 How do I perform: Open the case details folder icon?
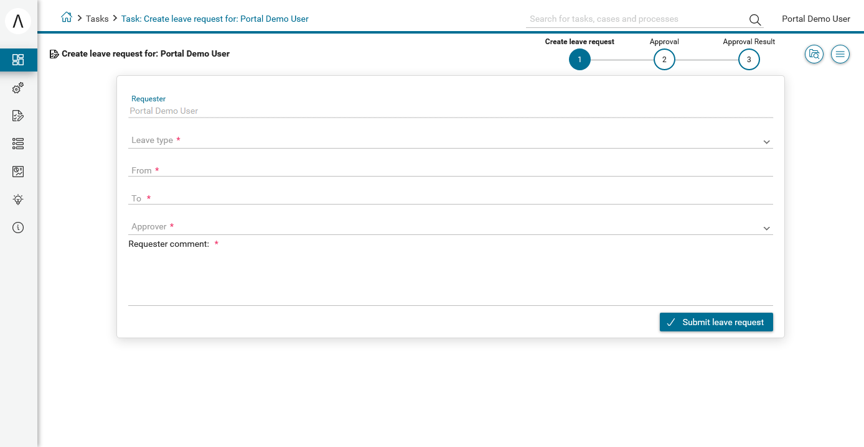[814, 54]
